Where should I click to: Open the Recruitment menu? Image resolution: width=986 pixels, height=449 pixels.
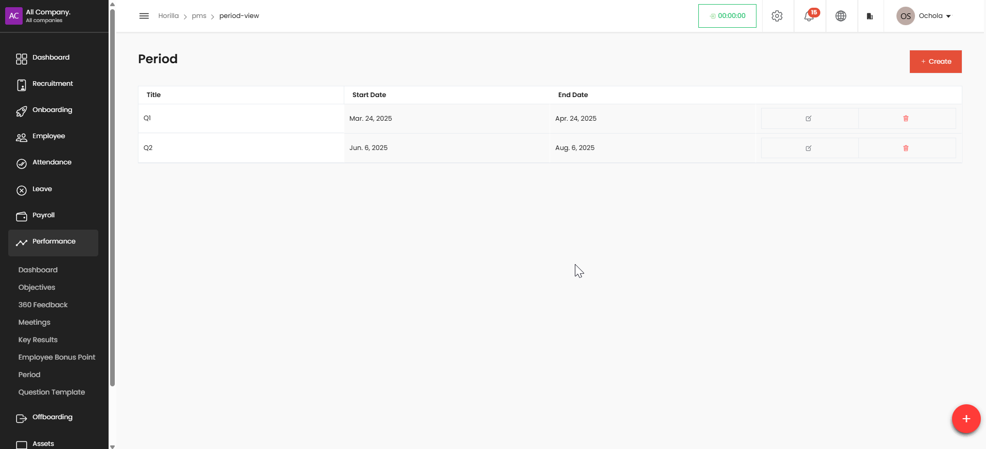click(53, 84)
